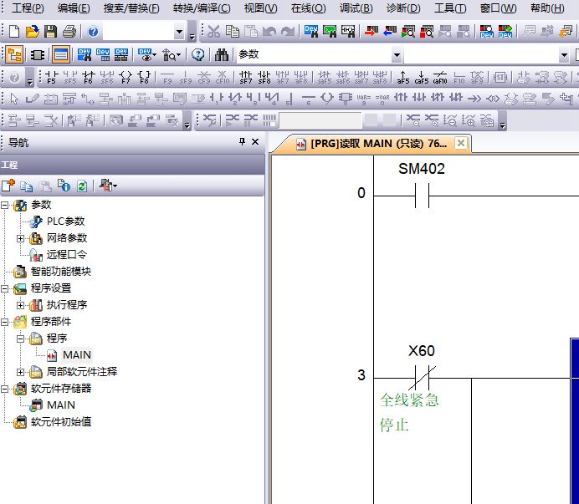Open the 诊断(D) menu

tap(404, 8)
